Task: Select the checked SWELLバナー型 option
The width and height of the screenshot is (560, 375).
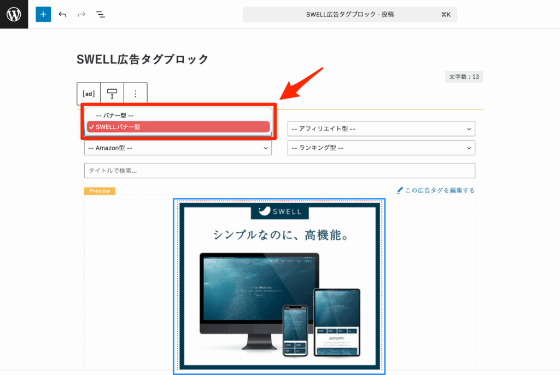Action: tap(178, 127)
